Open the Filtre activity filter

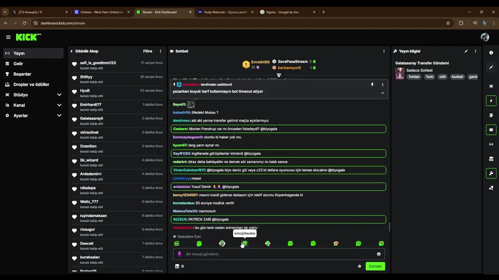coord(148,51)
